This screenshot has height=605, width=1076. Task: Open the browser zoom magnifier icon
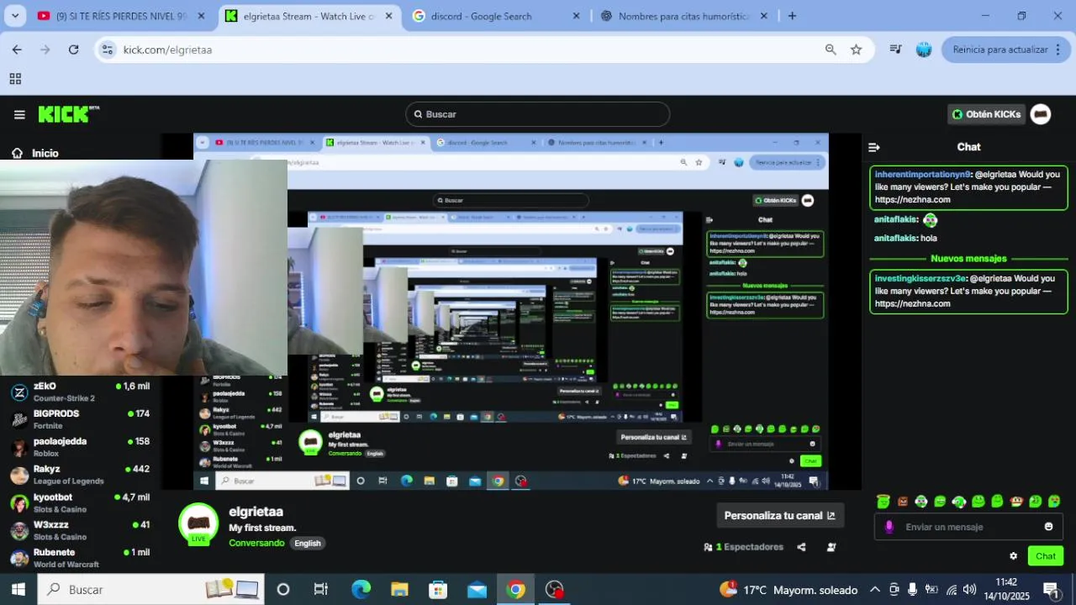click(831, 50)
